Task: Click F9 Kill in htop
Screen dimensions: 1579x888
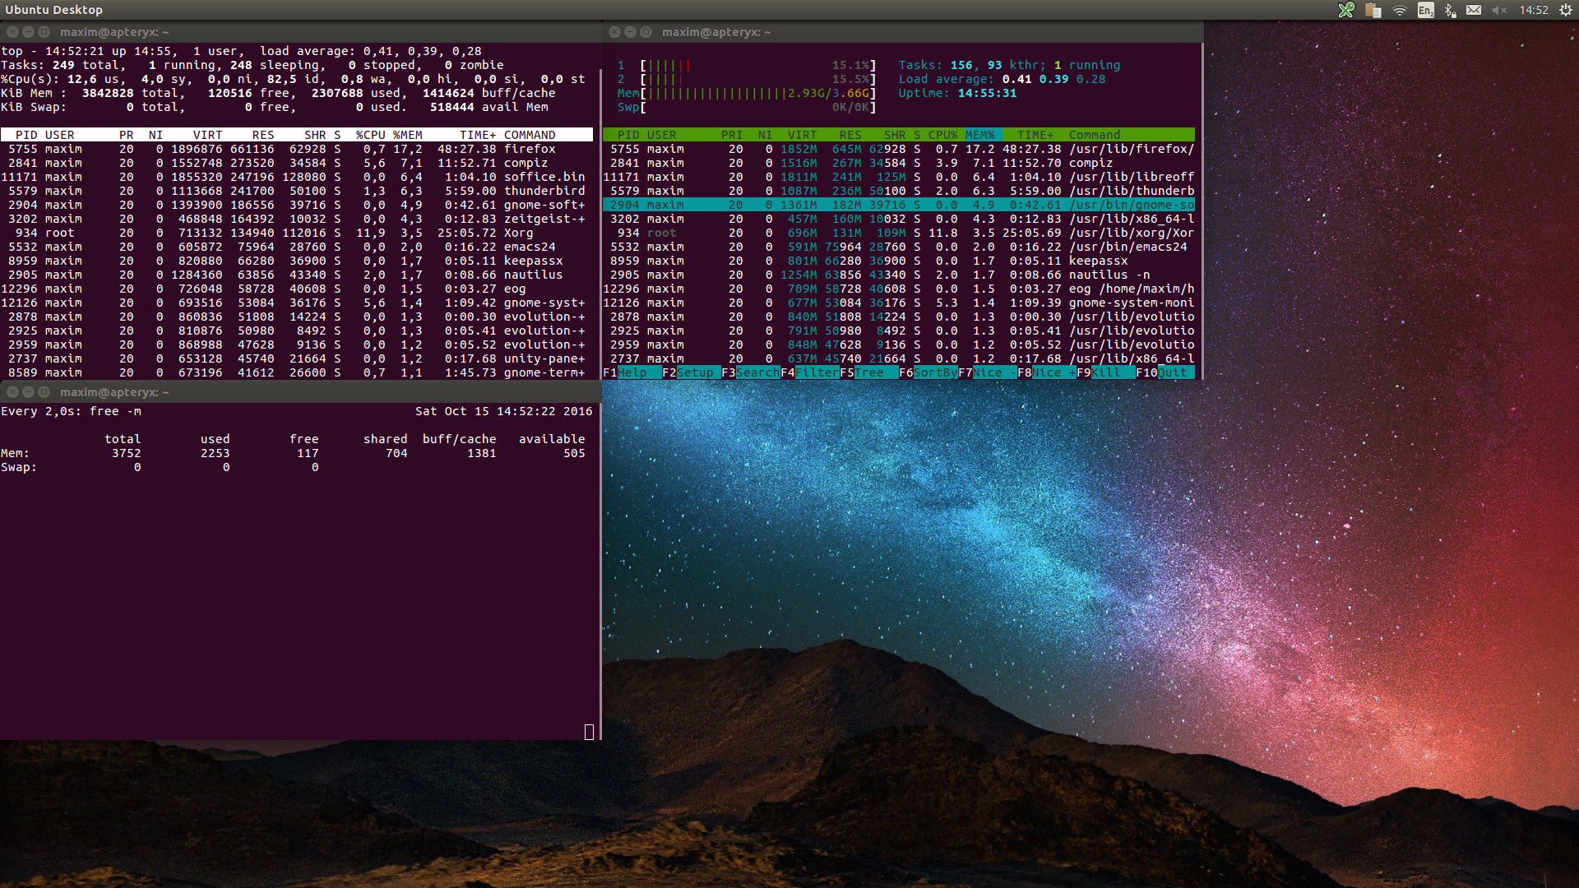Action: click(x=1106, y=372)
